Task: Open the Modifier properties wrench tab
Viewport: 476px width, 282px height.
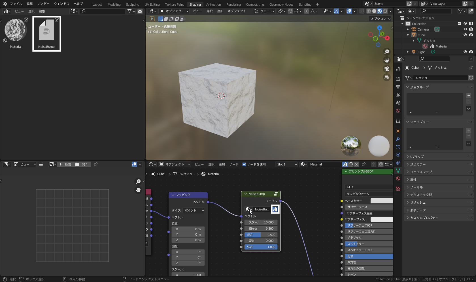Action: point(398,139)
